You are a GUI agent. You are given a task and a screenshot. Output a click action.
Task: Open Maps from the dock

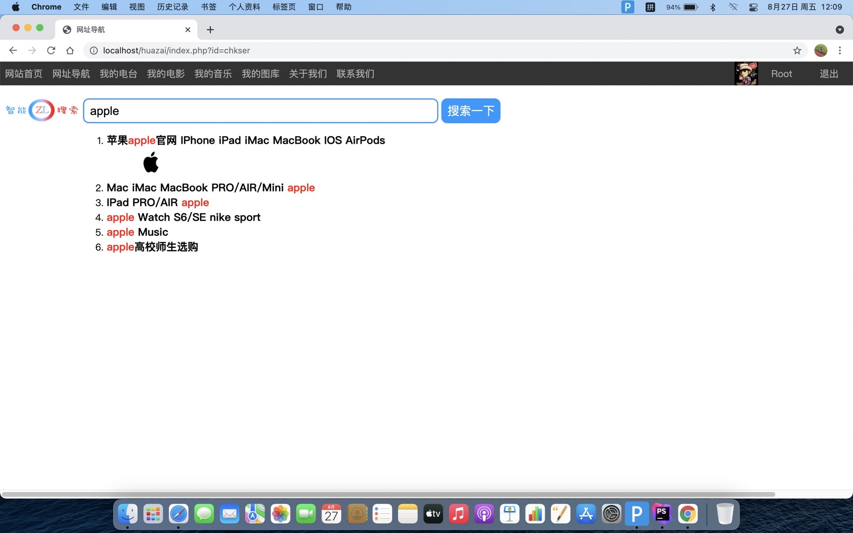tap(255, 514)
